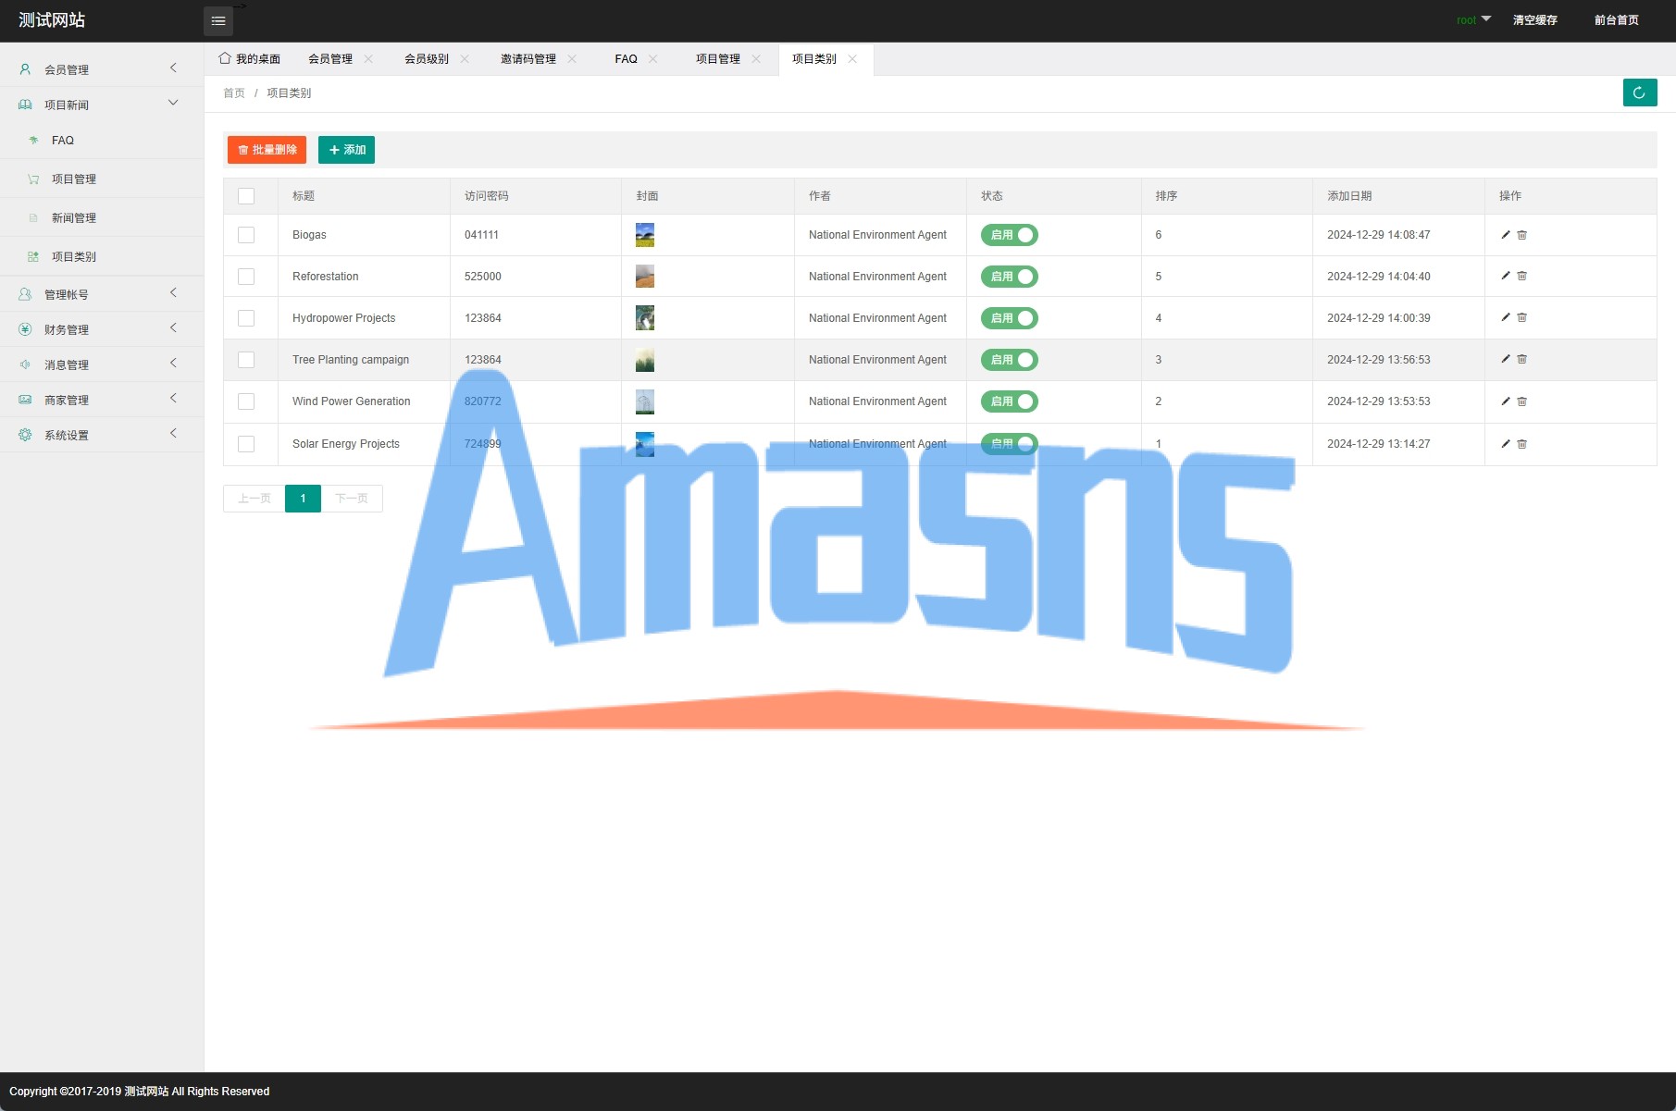Close the 会员管理 tab
1676x1111 pixels.
tap(368, 58)
